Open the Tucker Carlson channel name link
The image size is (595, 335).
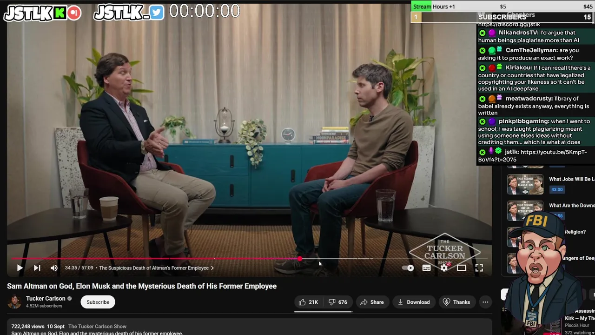click(46, 299)
